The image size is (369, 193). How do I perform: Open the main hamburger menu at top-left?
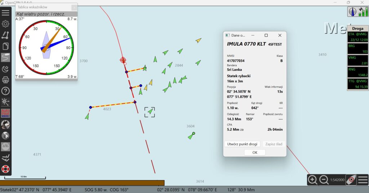click(x=5, y=12)
